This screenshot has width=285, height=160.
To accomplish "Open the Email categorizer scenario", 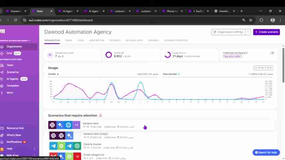I will tap(94, 155).
